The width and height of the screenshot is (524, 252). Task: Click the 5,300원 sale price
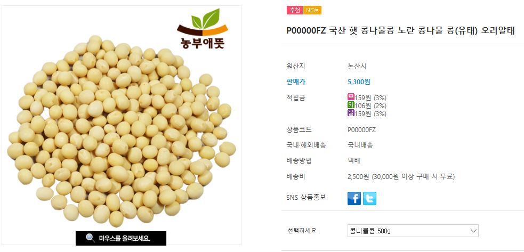[359, 82]
